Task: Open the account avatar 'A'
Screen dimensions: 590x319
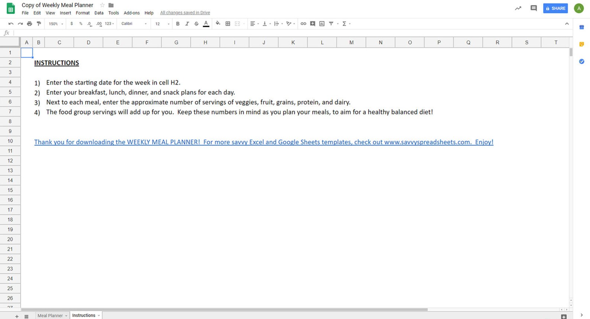Action: [578, 8]
